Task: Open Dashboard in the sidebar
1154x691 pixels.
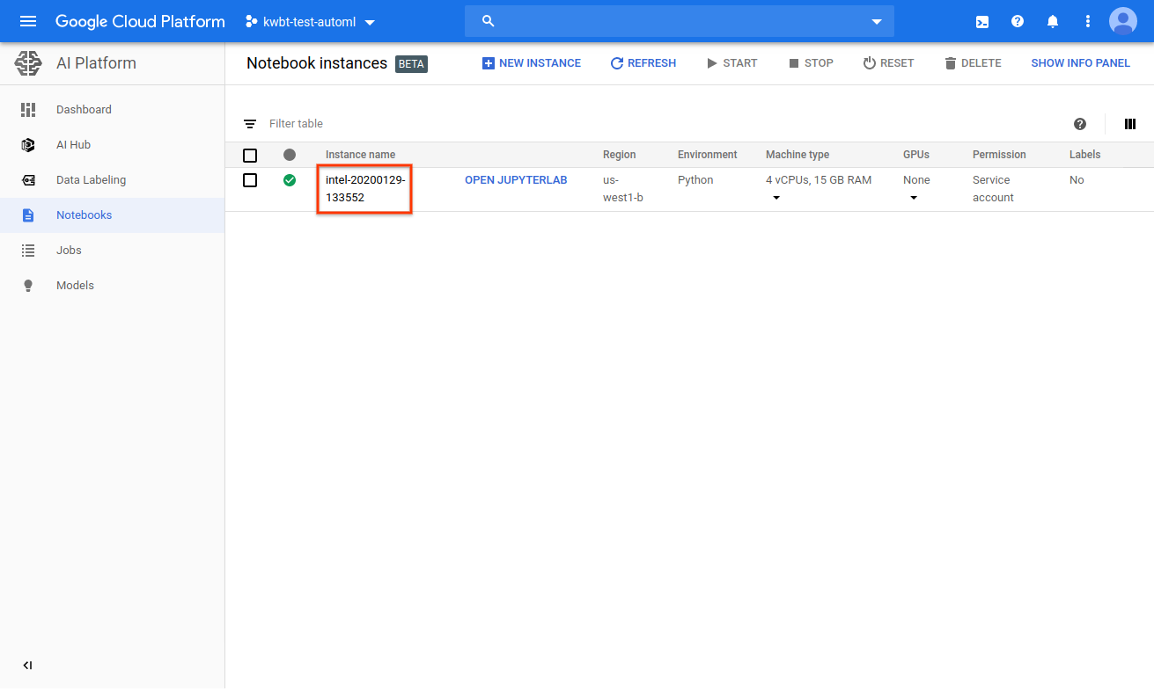Action: tap(113, 110)
